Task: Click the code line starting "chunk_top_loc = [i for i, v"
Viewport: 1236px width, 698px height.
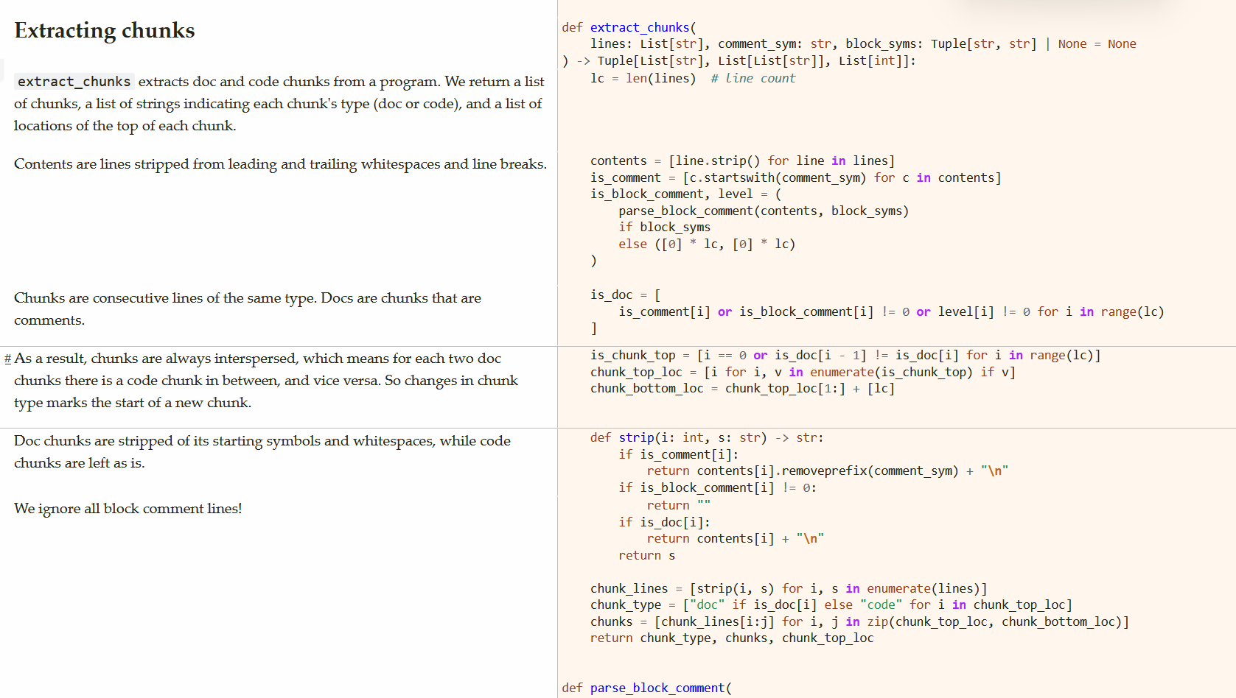Action: 803,373
